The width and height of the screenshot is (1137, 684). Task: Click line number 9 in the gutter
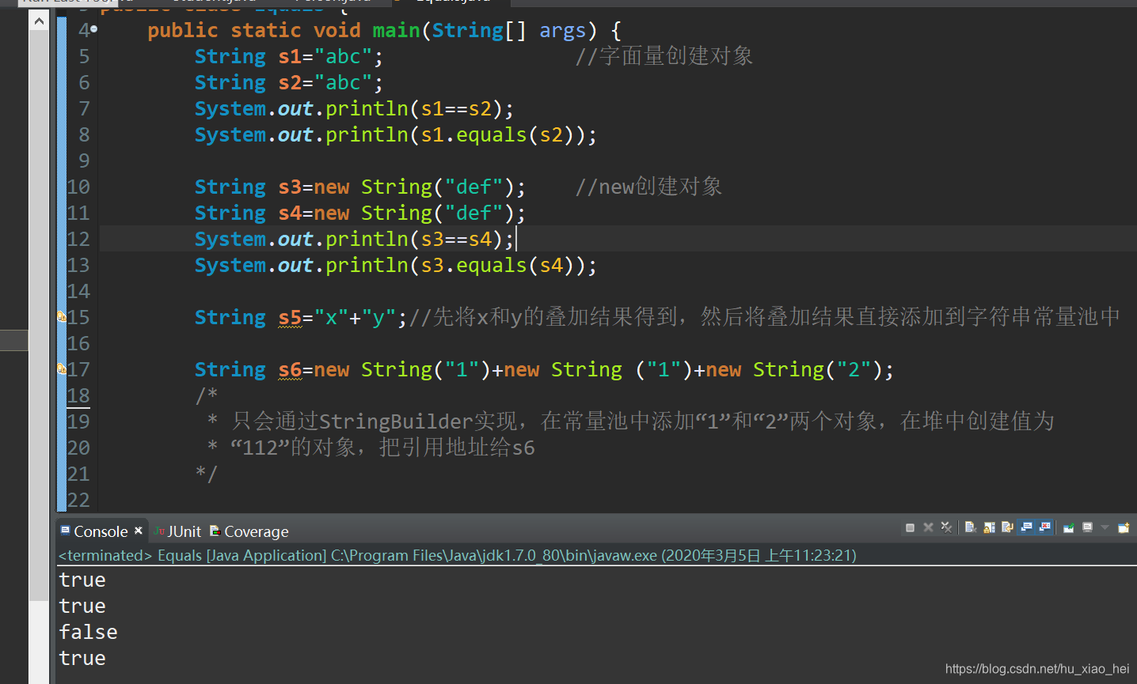84,161
